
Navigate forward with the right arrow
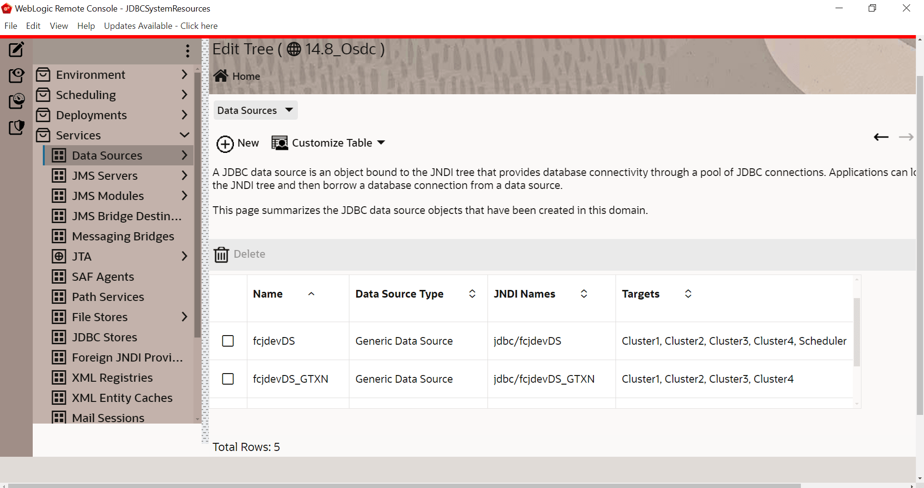906,138
